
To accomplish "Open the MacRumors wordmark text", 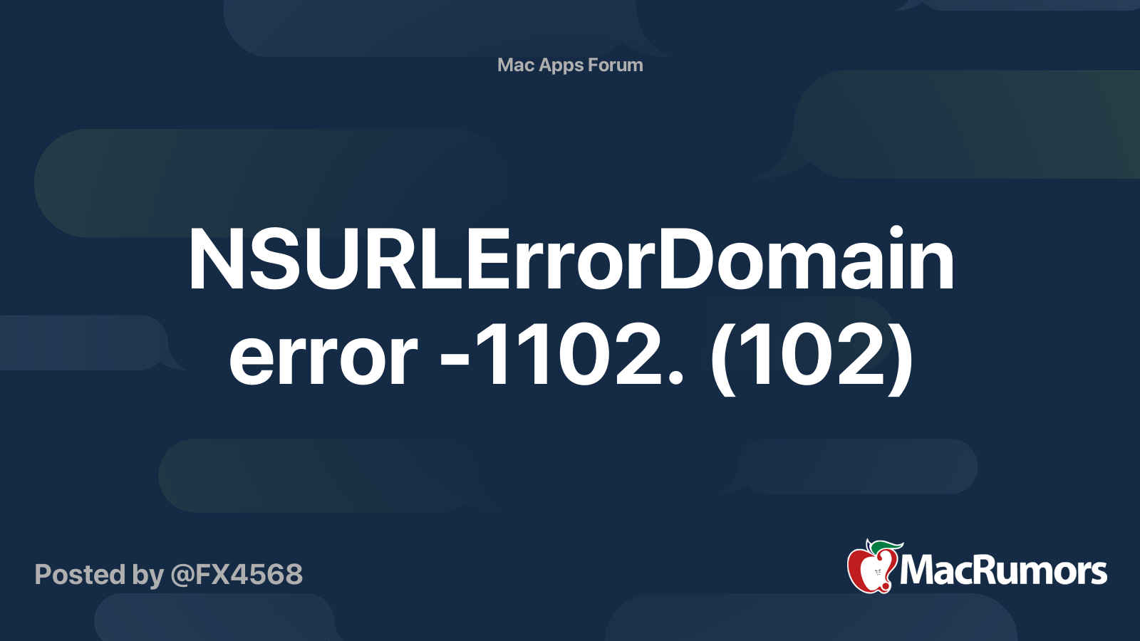I will (1003, 570).
